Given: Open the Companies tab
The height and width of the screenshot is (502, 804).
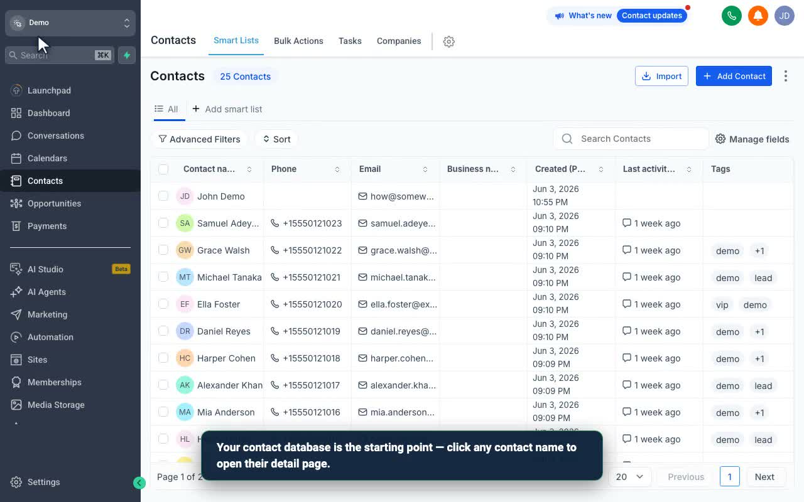Looking at the screenshot, I should point(399,41).
